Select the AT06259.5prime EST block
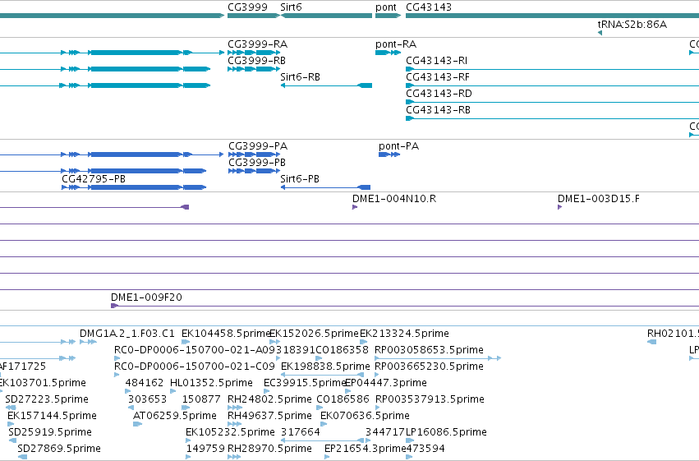 click(137, 424)
